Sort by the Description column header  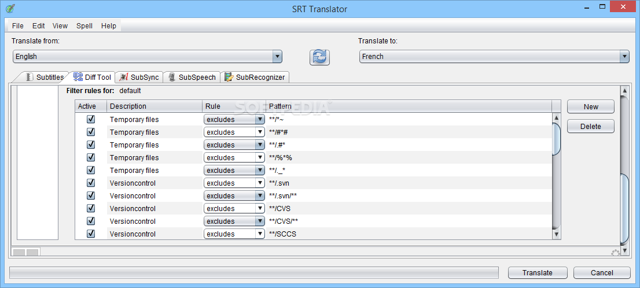point(155,106)
